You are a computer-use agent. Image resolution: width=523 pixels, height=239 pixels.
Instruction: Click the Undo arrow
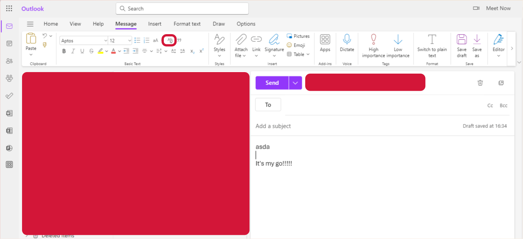44,36
